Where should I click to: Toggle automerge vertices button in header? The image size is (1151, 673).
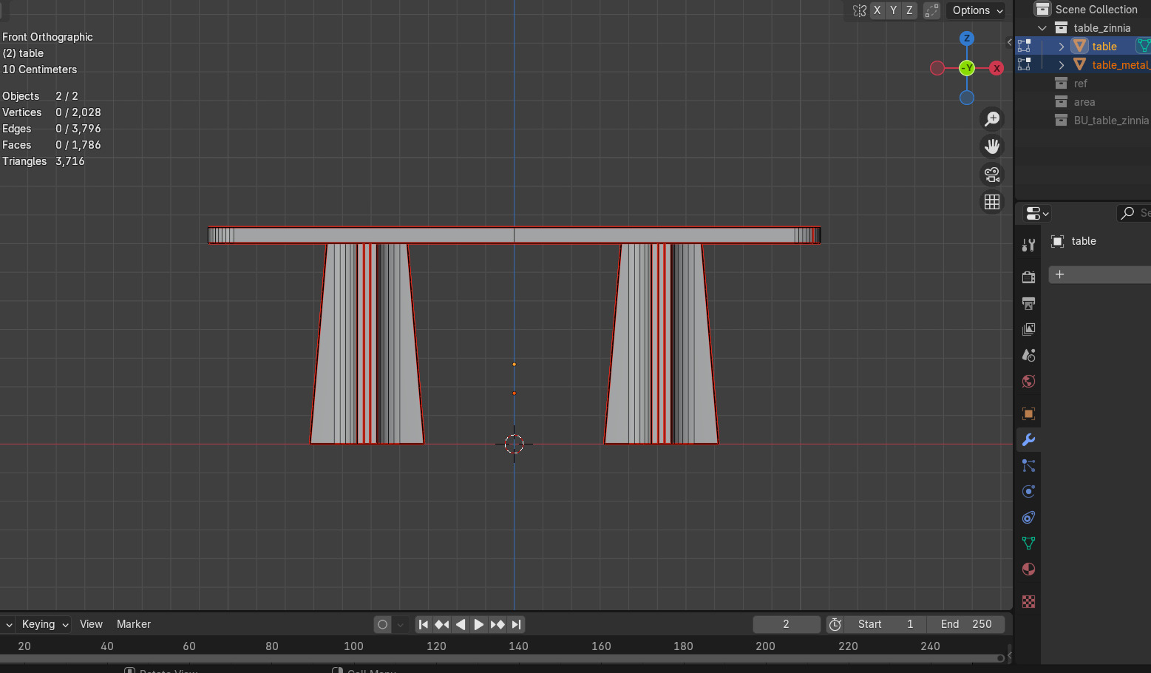tap(931, 10)
